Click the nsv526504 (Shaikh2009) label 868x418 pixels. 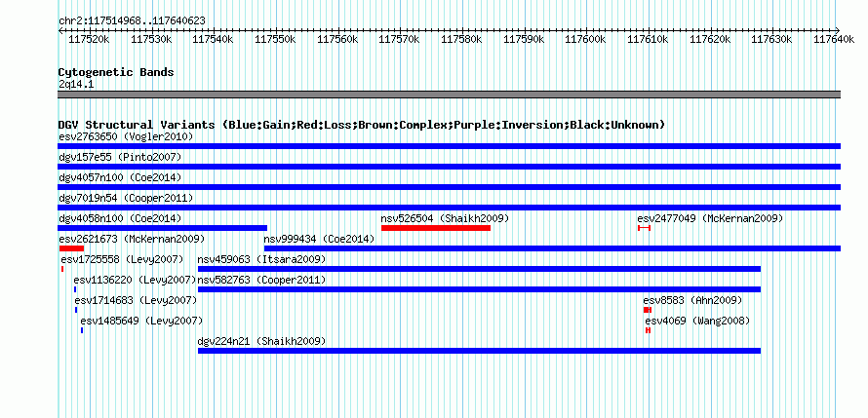[x=445, y=218]
